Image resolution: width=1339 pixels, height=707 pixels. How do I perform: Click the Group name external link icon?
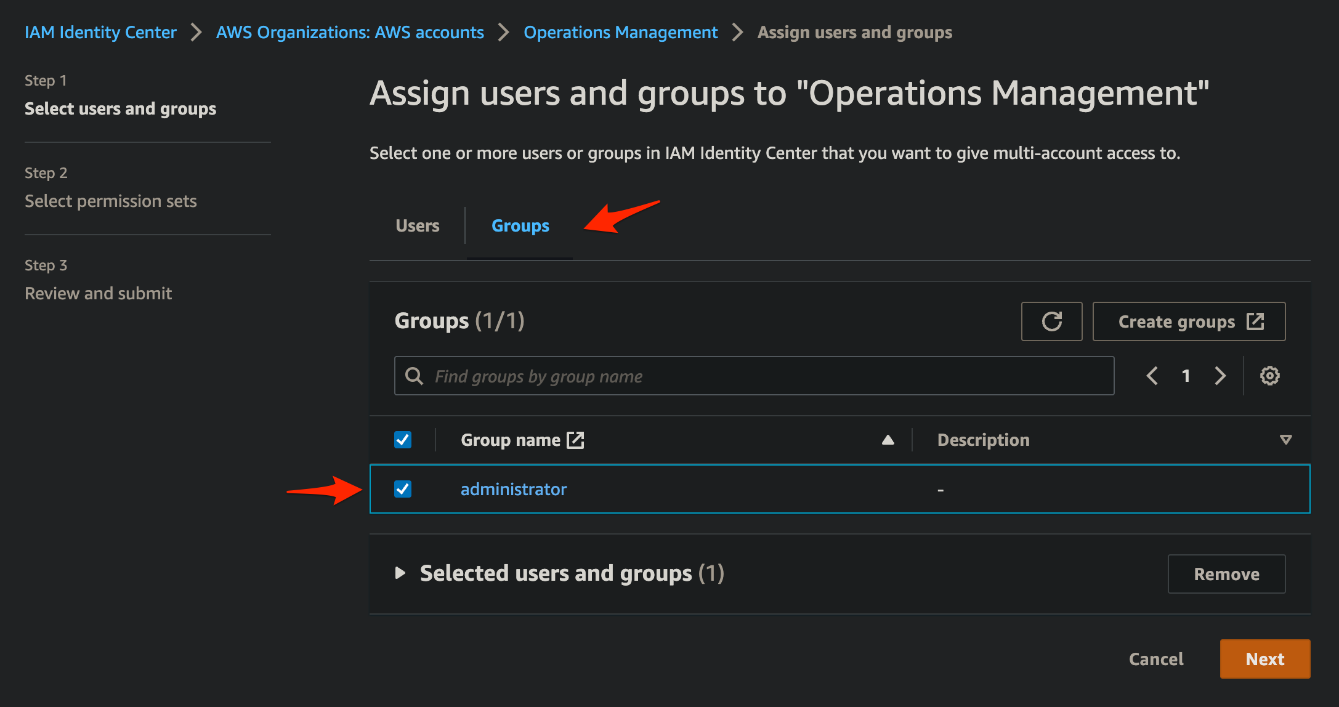[575, 440]
